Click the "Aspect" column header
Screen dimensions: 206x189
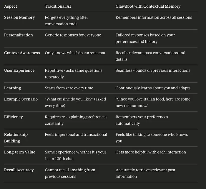coord(11,6)
